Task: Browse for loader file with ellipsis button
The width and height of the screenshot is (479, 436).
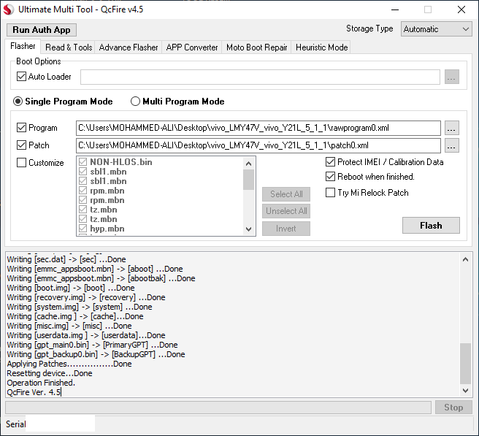Action: [x=452, y=77]
